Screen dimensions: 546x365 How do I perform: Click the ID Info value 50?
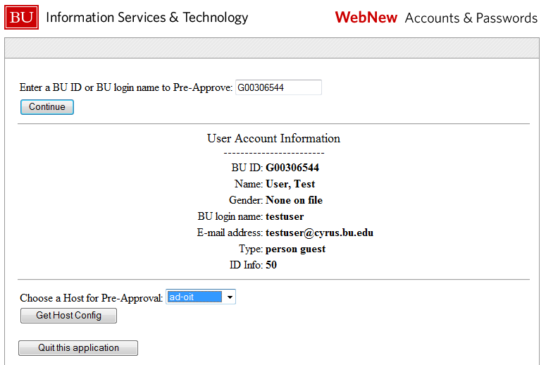coord(271,265)
